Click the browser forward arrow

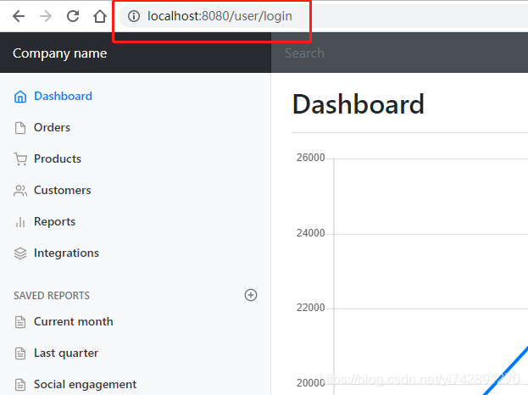coord(46,16)
